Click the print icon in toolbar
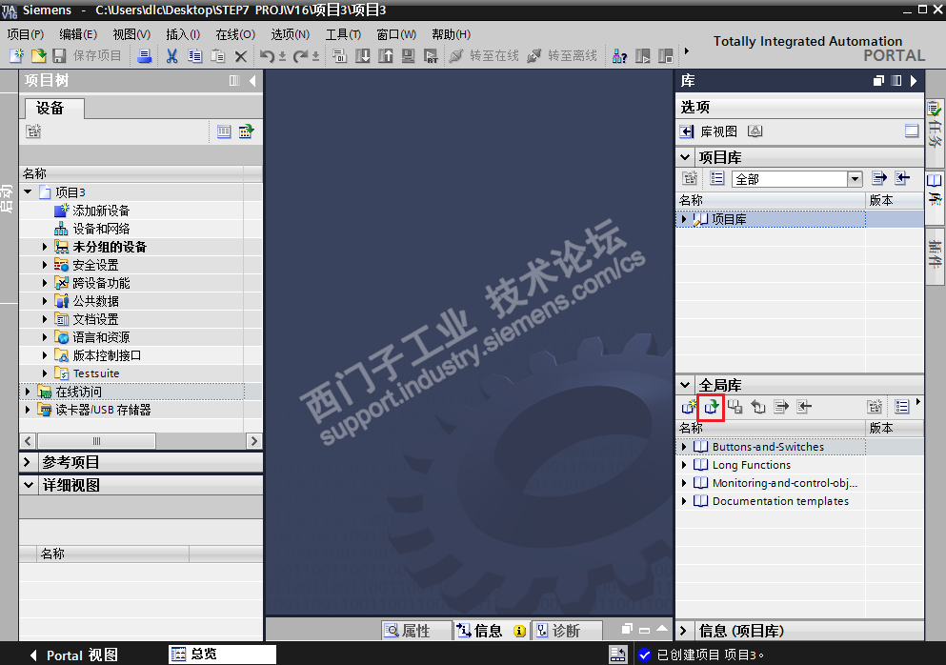 point(144,56)
